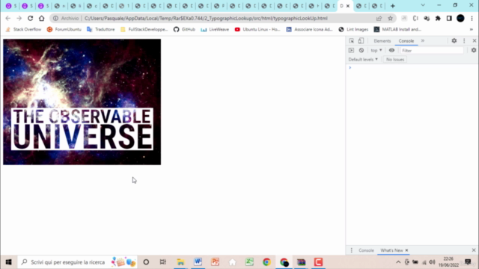Open PowerPoint from taskbar
This screenshot has height=269, width=479.
tap(215, 262)
